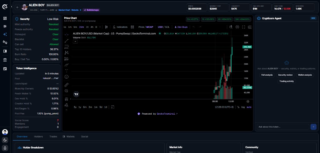Image resolution: width=320 pixels, height=153 pixels.
Task: Toggle lock all drawing tools
Action: point(66,105)
